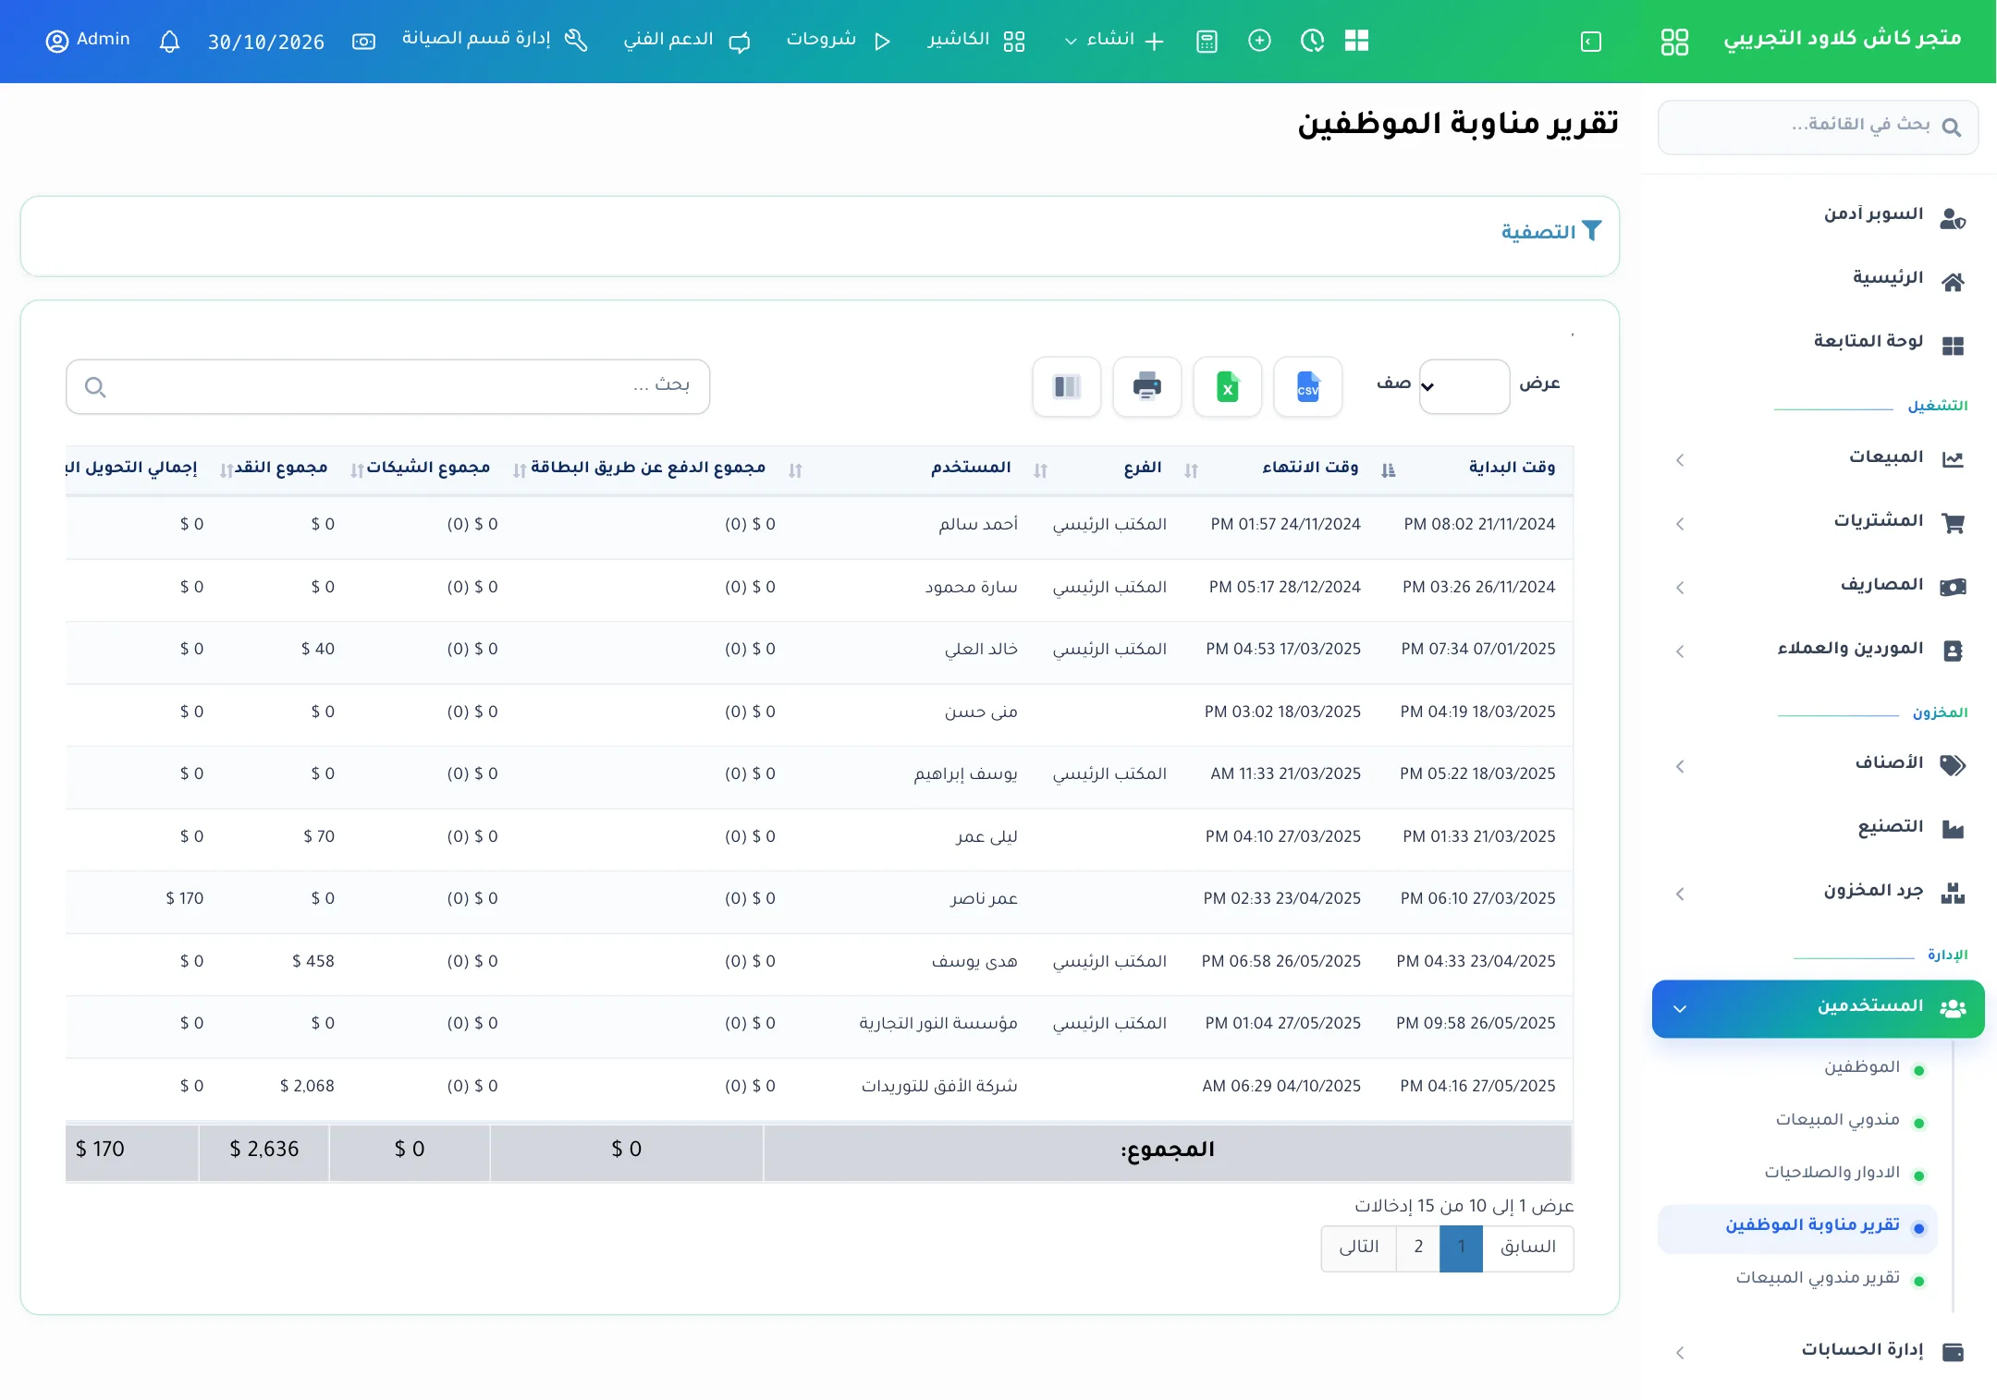Open the calculator icon in top bar
1997x1400 pixels.
tap(1207, 42)
